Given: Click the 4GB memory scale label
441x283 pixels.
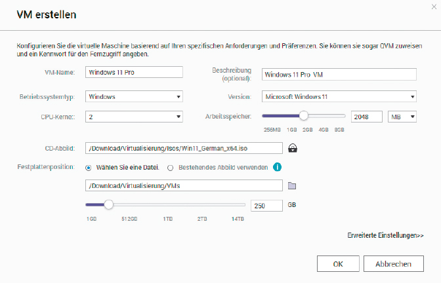Looking at the screenshot, I should (x=324, y=130).
